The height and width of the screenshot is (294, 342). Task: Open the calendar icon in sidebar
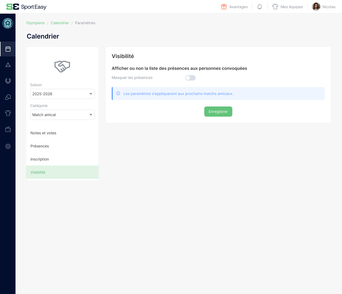click(x=8, y=49)
